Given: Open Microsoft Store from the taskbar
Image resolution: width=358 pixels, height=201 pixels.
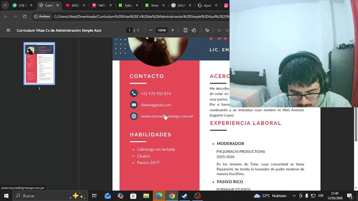Looking at the screenshot, I should (x=133, y=196).
